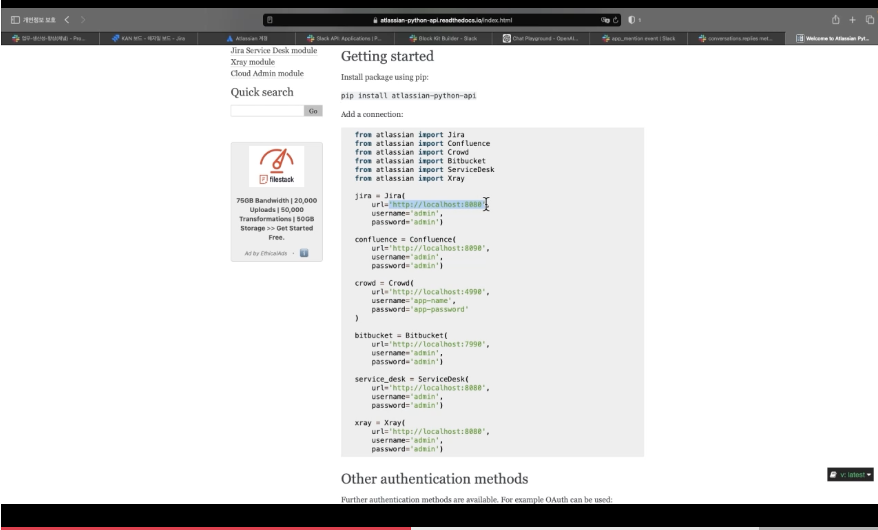Open the Cloud Admin module link
The image size is (878, 530).
point(267,73)
